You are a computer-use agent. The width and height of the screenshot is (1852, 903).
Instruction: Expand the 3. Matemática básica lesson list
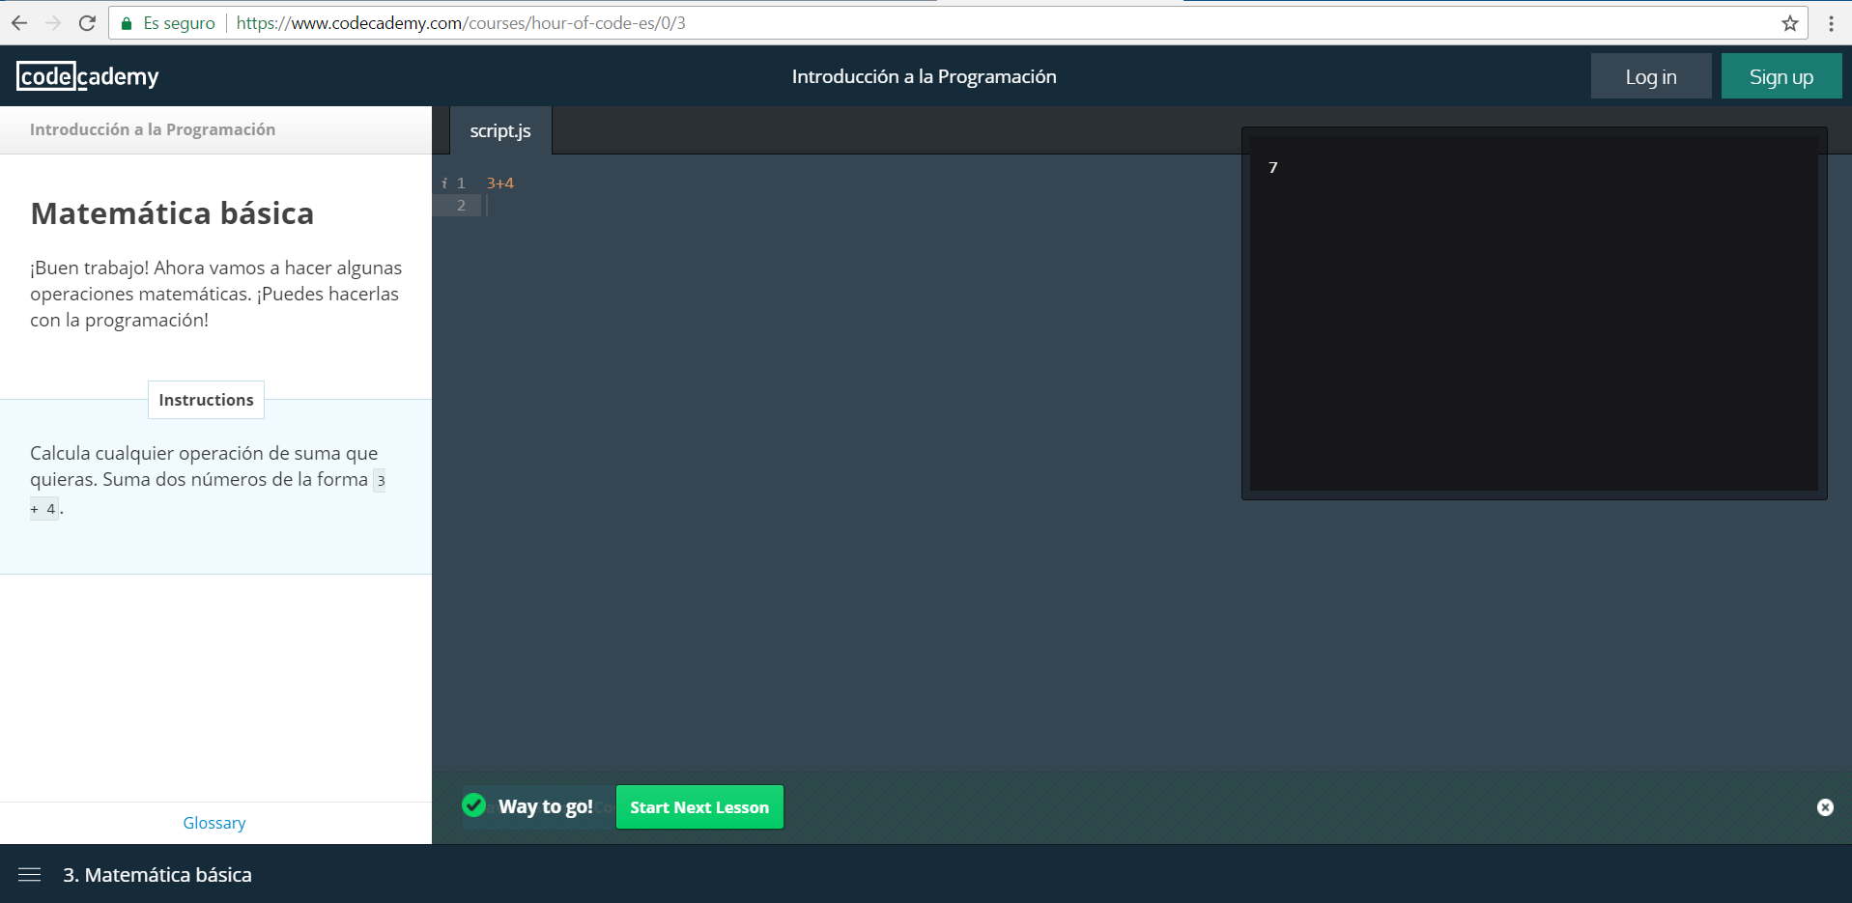[x=157, y=875]
